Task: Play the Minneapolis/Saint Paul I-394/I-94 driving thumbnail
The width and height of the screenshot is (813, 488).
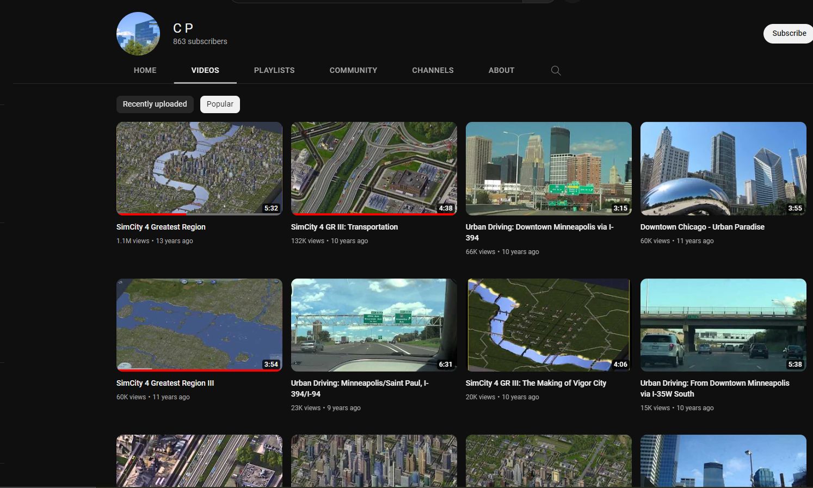Action: (374, 325)
